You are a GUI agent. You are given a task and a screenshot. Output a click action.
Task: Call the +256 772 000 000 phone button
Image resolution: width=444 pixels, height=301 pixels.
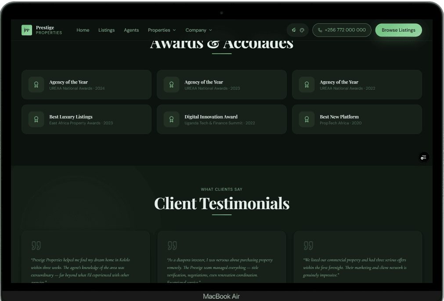342,30
